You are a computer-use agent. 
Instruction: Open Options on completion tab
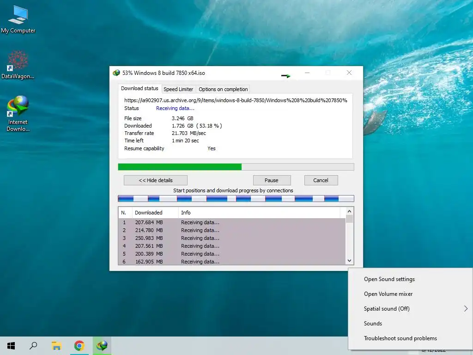coord(223,89)
